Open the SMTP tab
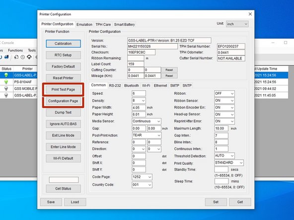Image resolution: width=294 pixels, height=220 pixels. click(x=175, y=86)
